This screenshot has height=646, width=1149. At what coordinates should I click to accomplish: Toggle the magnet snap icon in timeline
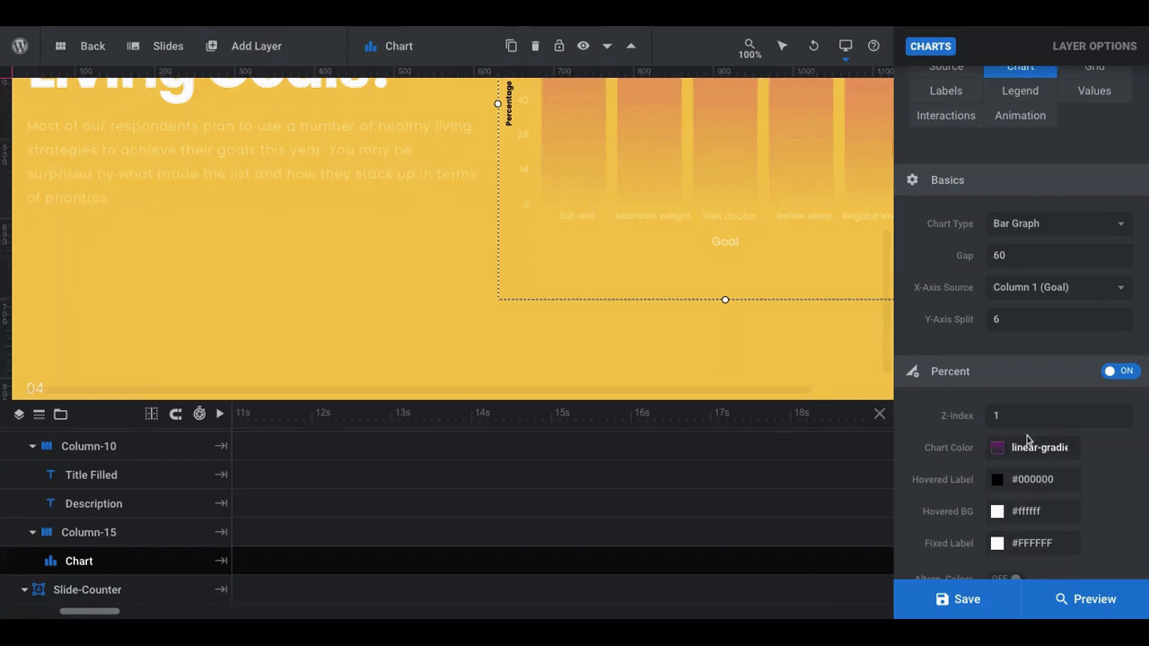(x=176, y=414)
